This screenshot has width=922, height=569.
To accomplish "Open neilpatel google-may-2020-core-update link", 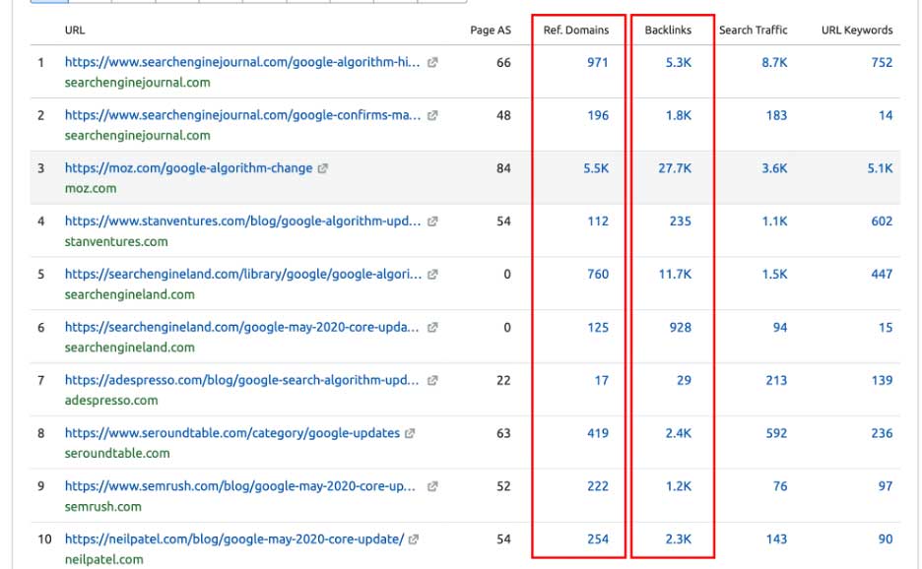I will [x=234, y=539].
